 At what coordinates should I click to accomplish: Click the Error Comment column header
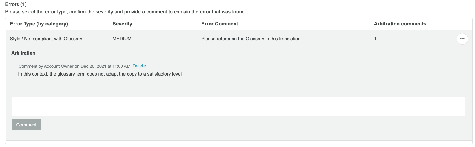[x=220, y=24]
